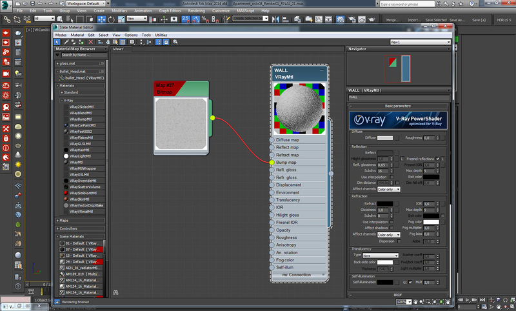
Task: Toggle the 2.5 Snaps icon
Action: [186, 19]
